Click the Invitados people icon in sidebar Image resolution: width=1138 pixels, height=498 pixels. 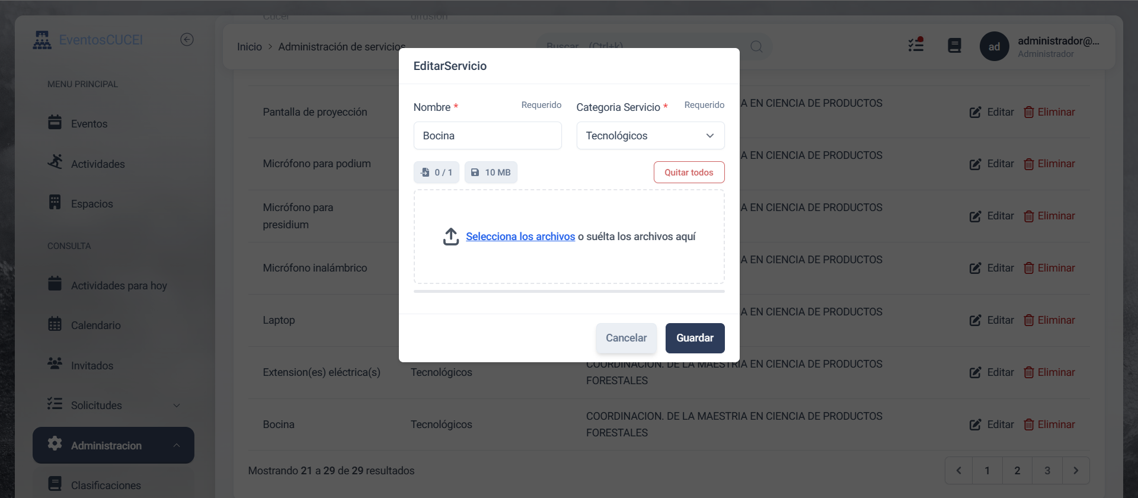coord(55,363)
